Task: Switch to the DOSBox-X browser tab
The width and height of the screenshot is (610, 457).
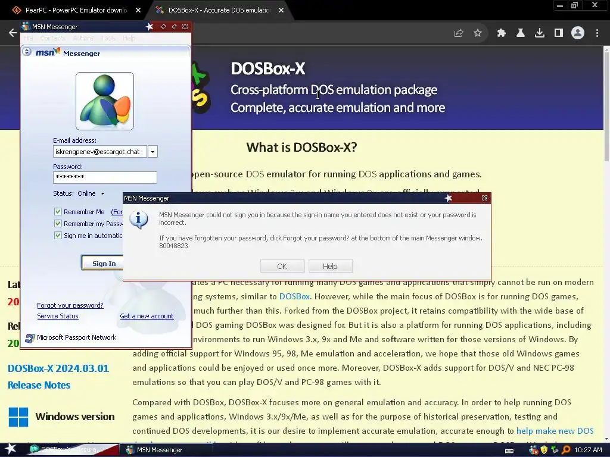Action: (219, 10)
